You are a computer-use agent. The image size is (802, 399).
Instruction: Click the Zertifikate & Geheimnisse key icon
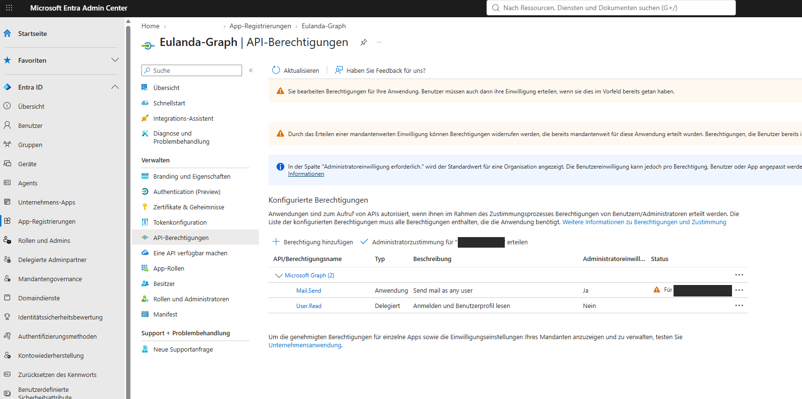point(145,207)
